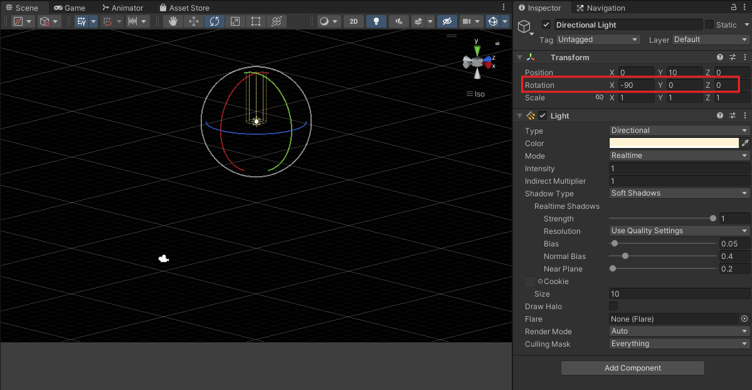Open Light component help icon

[720, 115]
